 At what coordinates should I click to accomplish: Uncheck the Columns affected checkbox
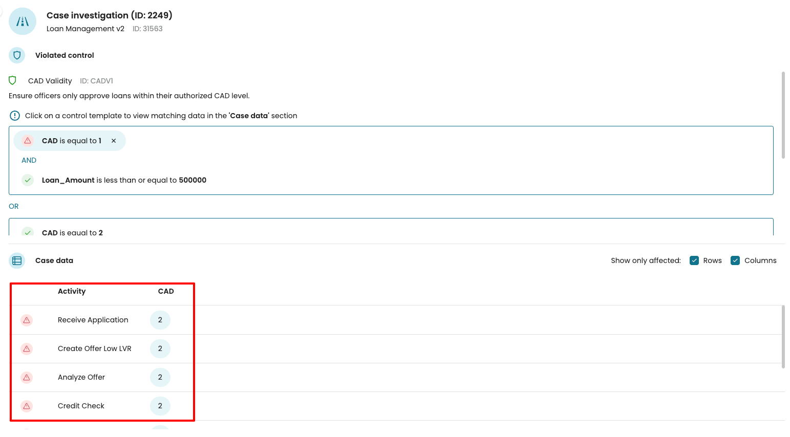(735, 260)
